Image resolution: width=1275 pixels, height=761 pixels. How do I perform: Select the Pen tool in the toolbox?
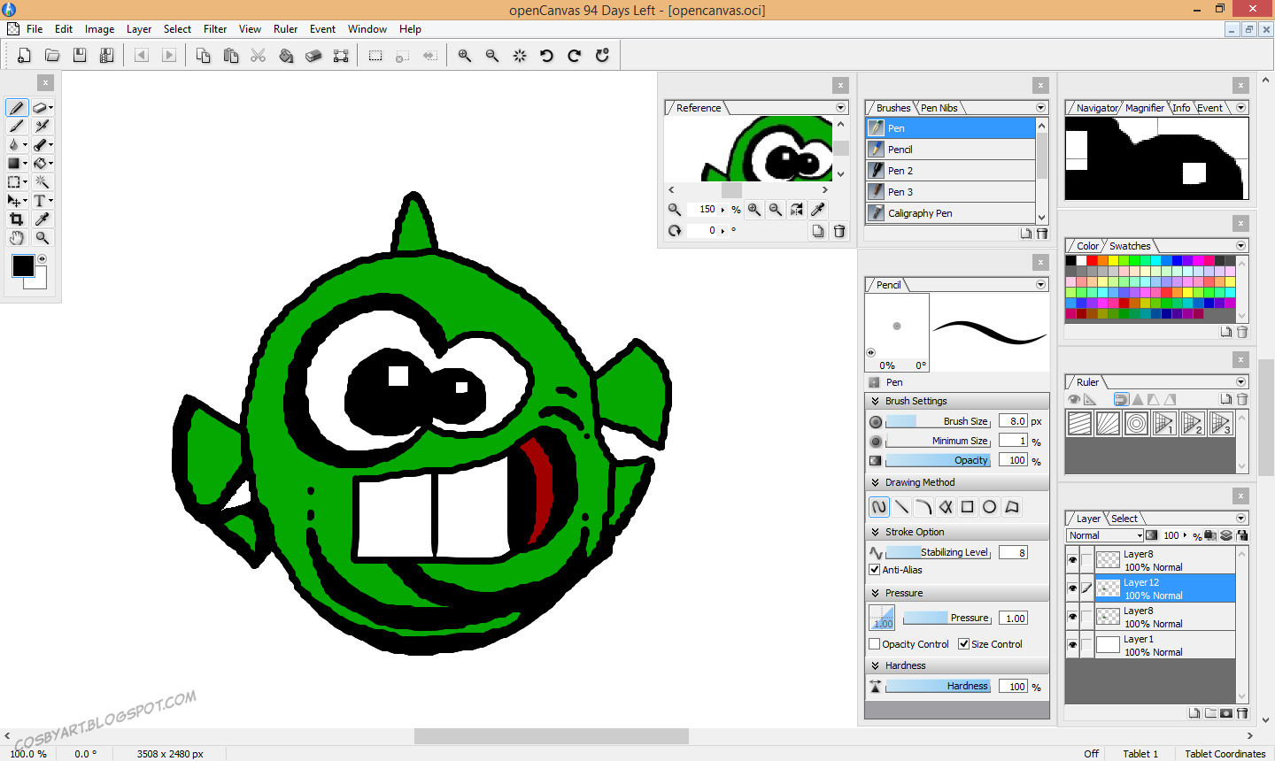16,108
